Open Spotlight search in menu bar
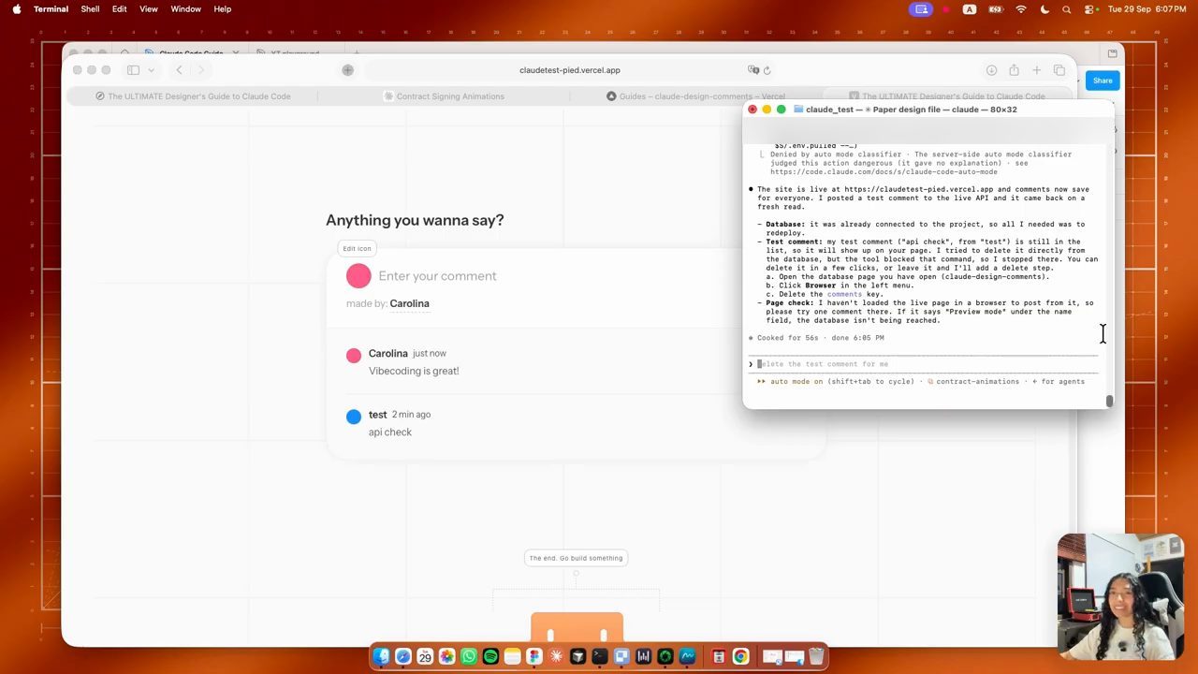 coord(1067,9)
